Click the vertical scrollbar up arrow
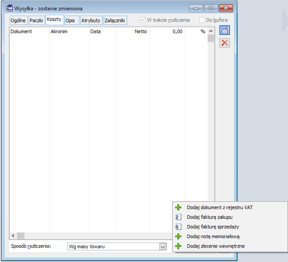This screenshot has height=262, width=288. (211, 31)
